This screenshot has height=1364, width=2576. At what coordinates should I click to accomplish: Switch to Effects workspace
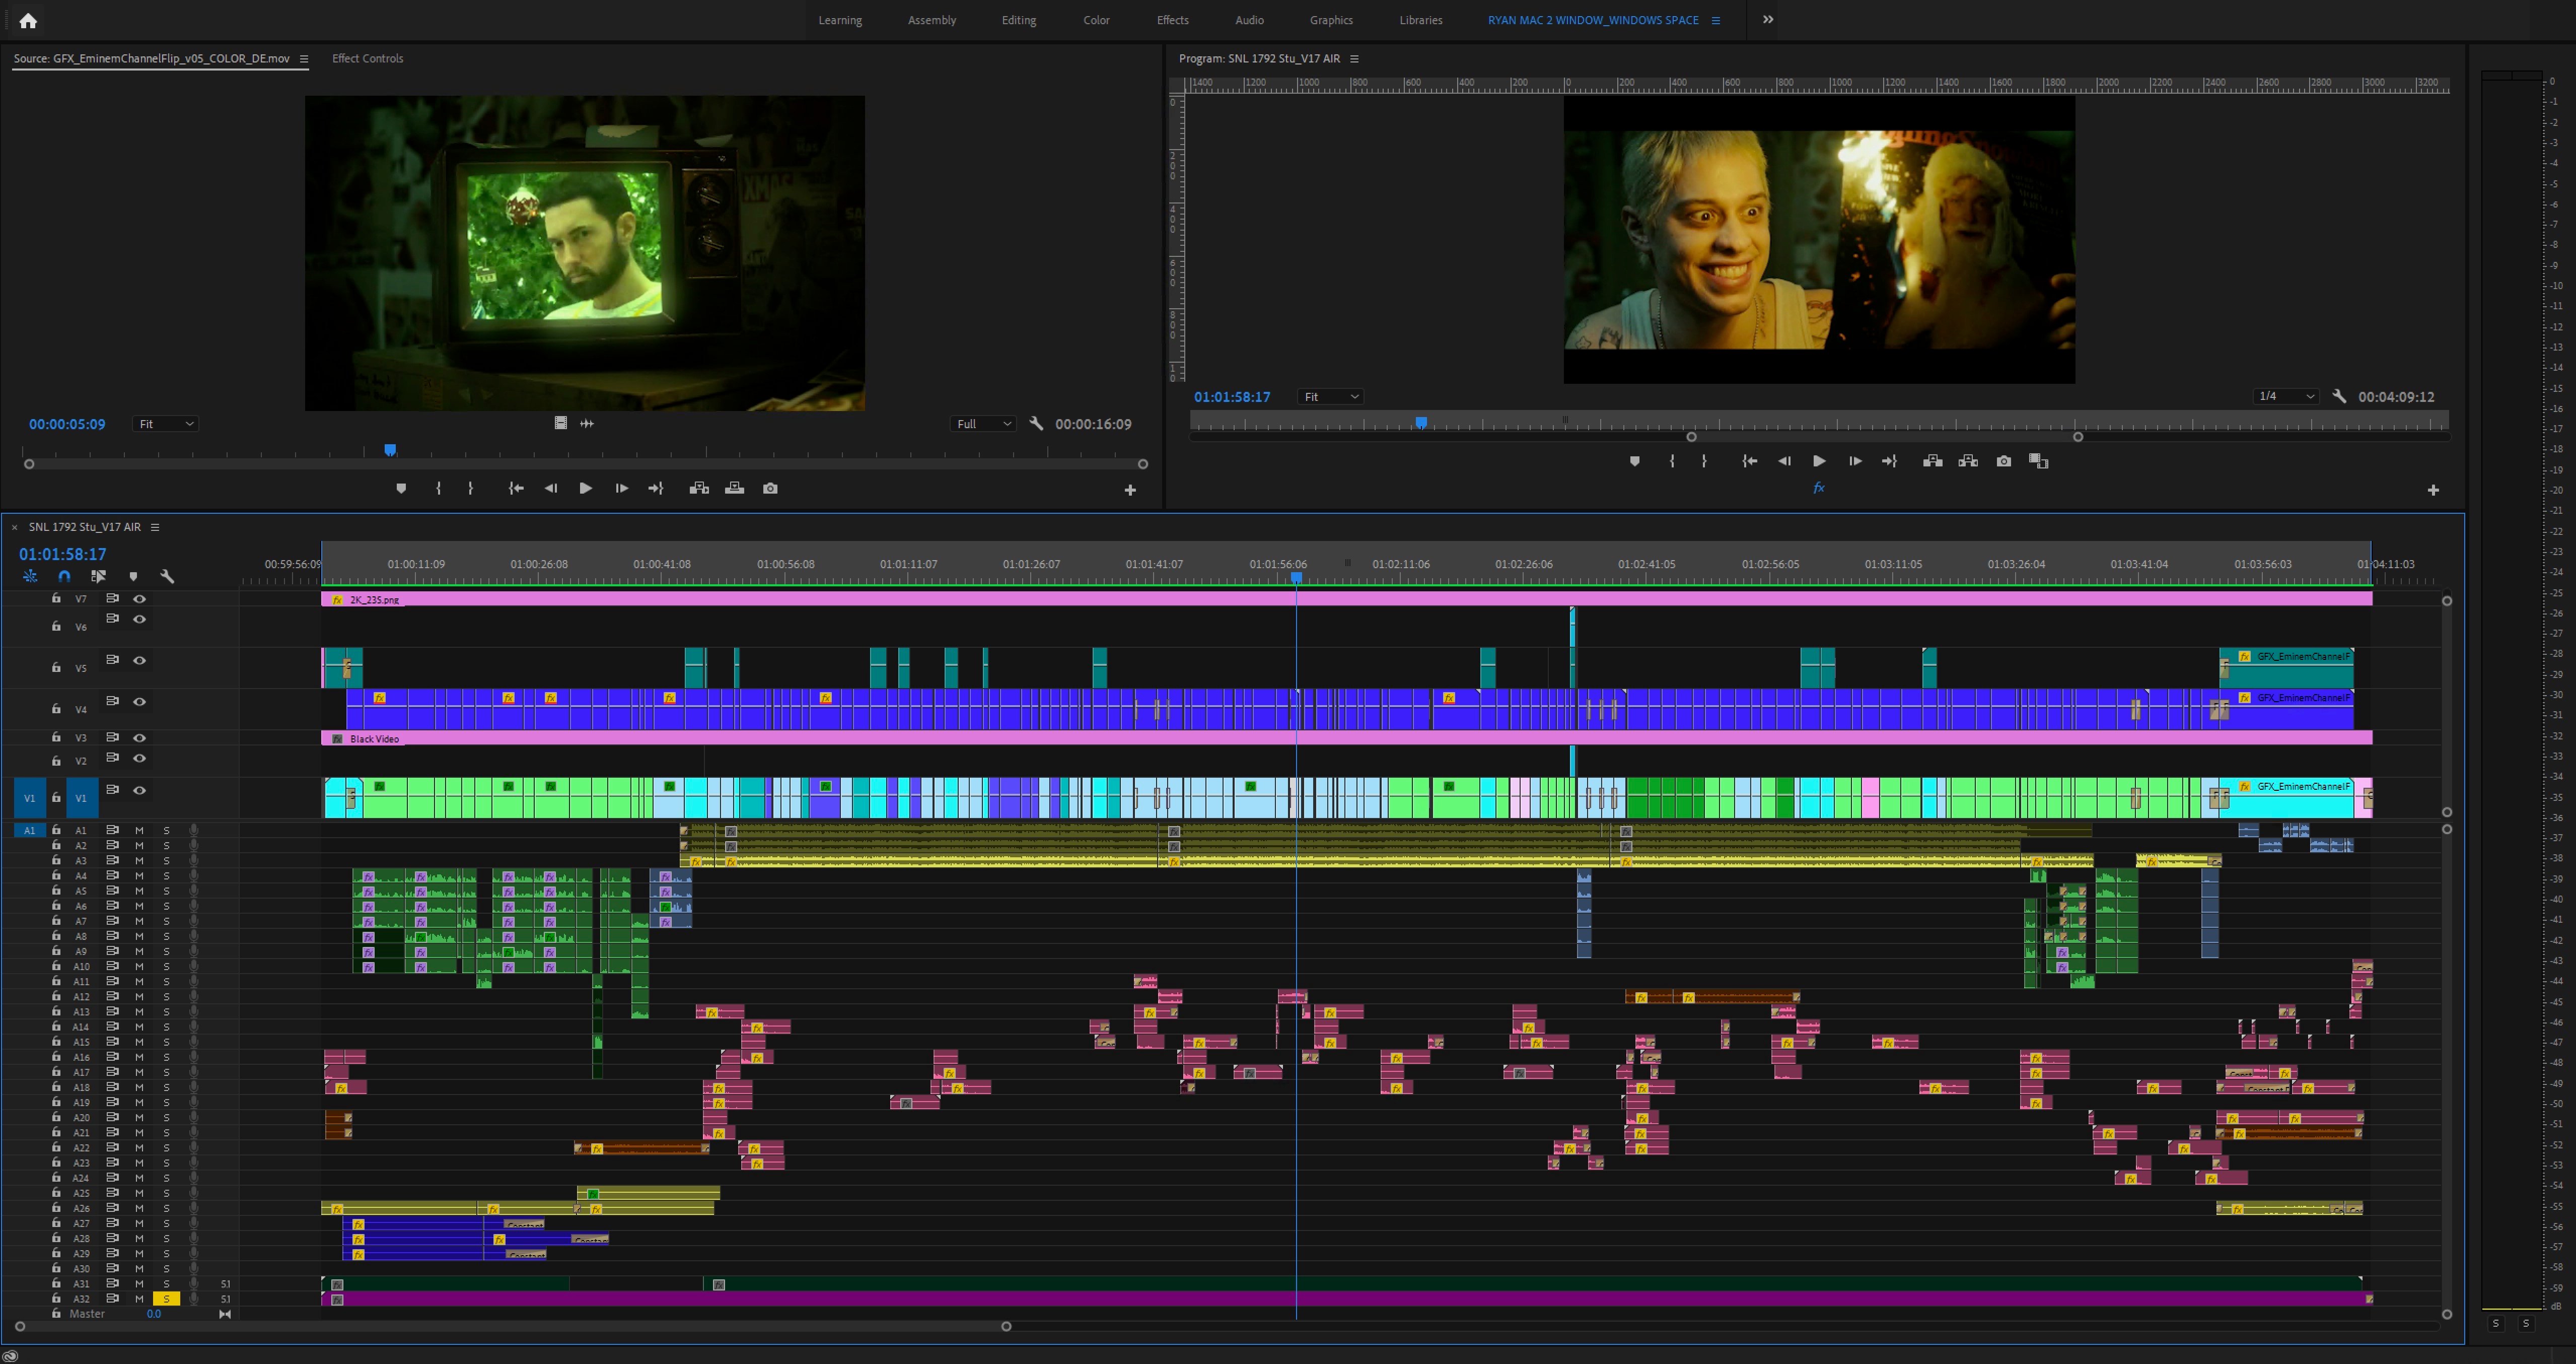click(x=1173, y=20)
